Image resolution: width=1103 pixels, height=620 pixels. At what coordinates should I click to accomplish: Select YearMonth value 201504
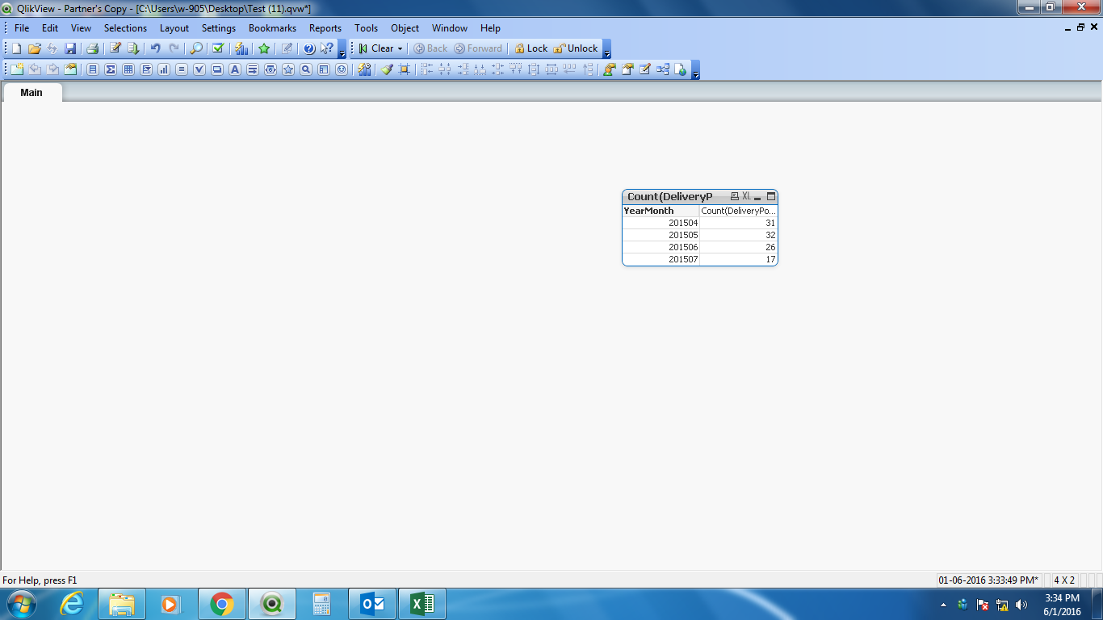point(661,223)
